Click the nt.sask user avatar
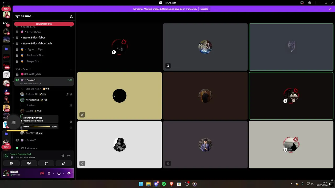This screenshot has height=188, width=335. [x=6, y=173]
